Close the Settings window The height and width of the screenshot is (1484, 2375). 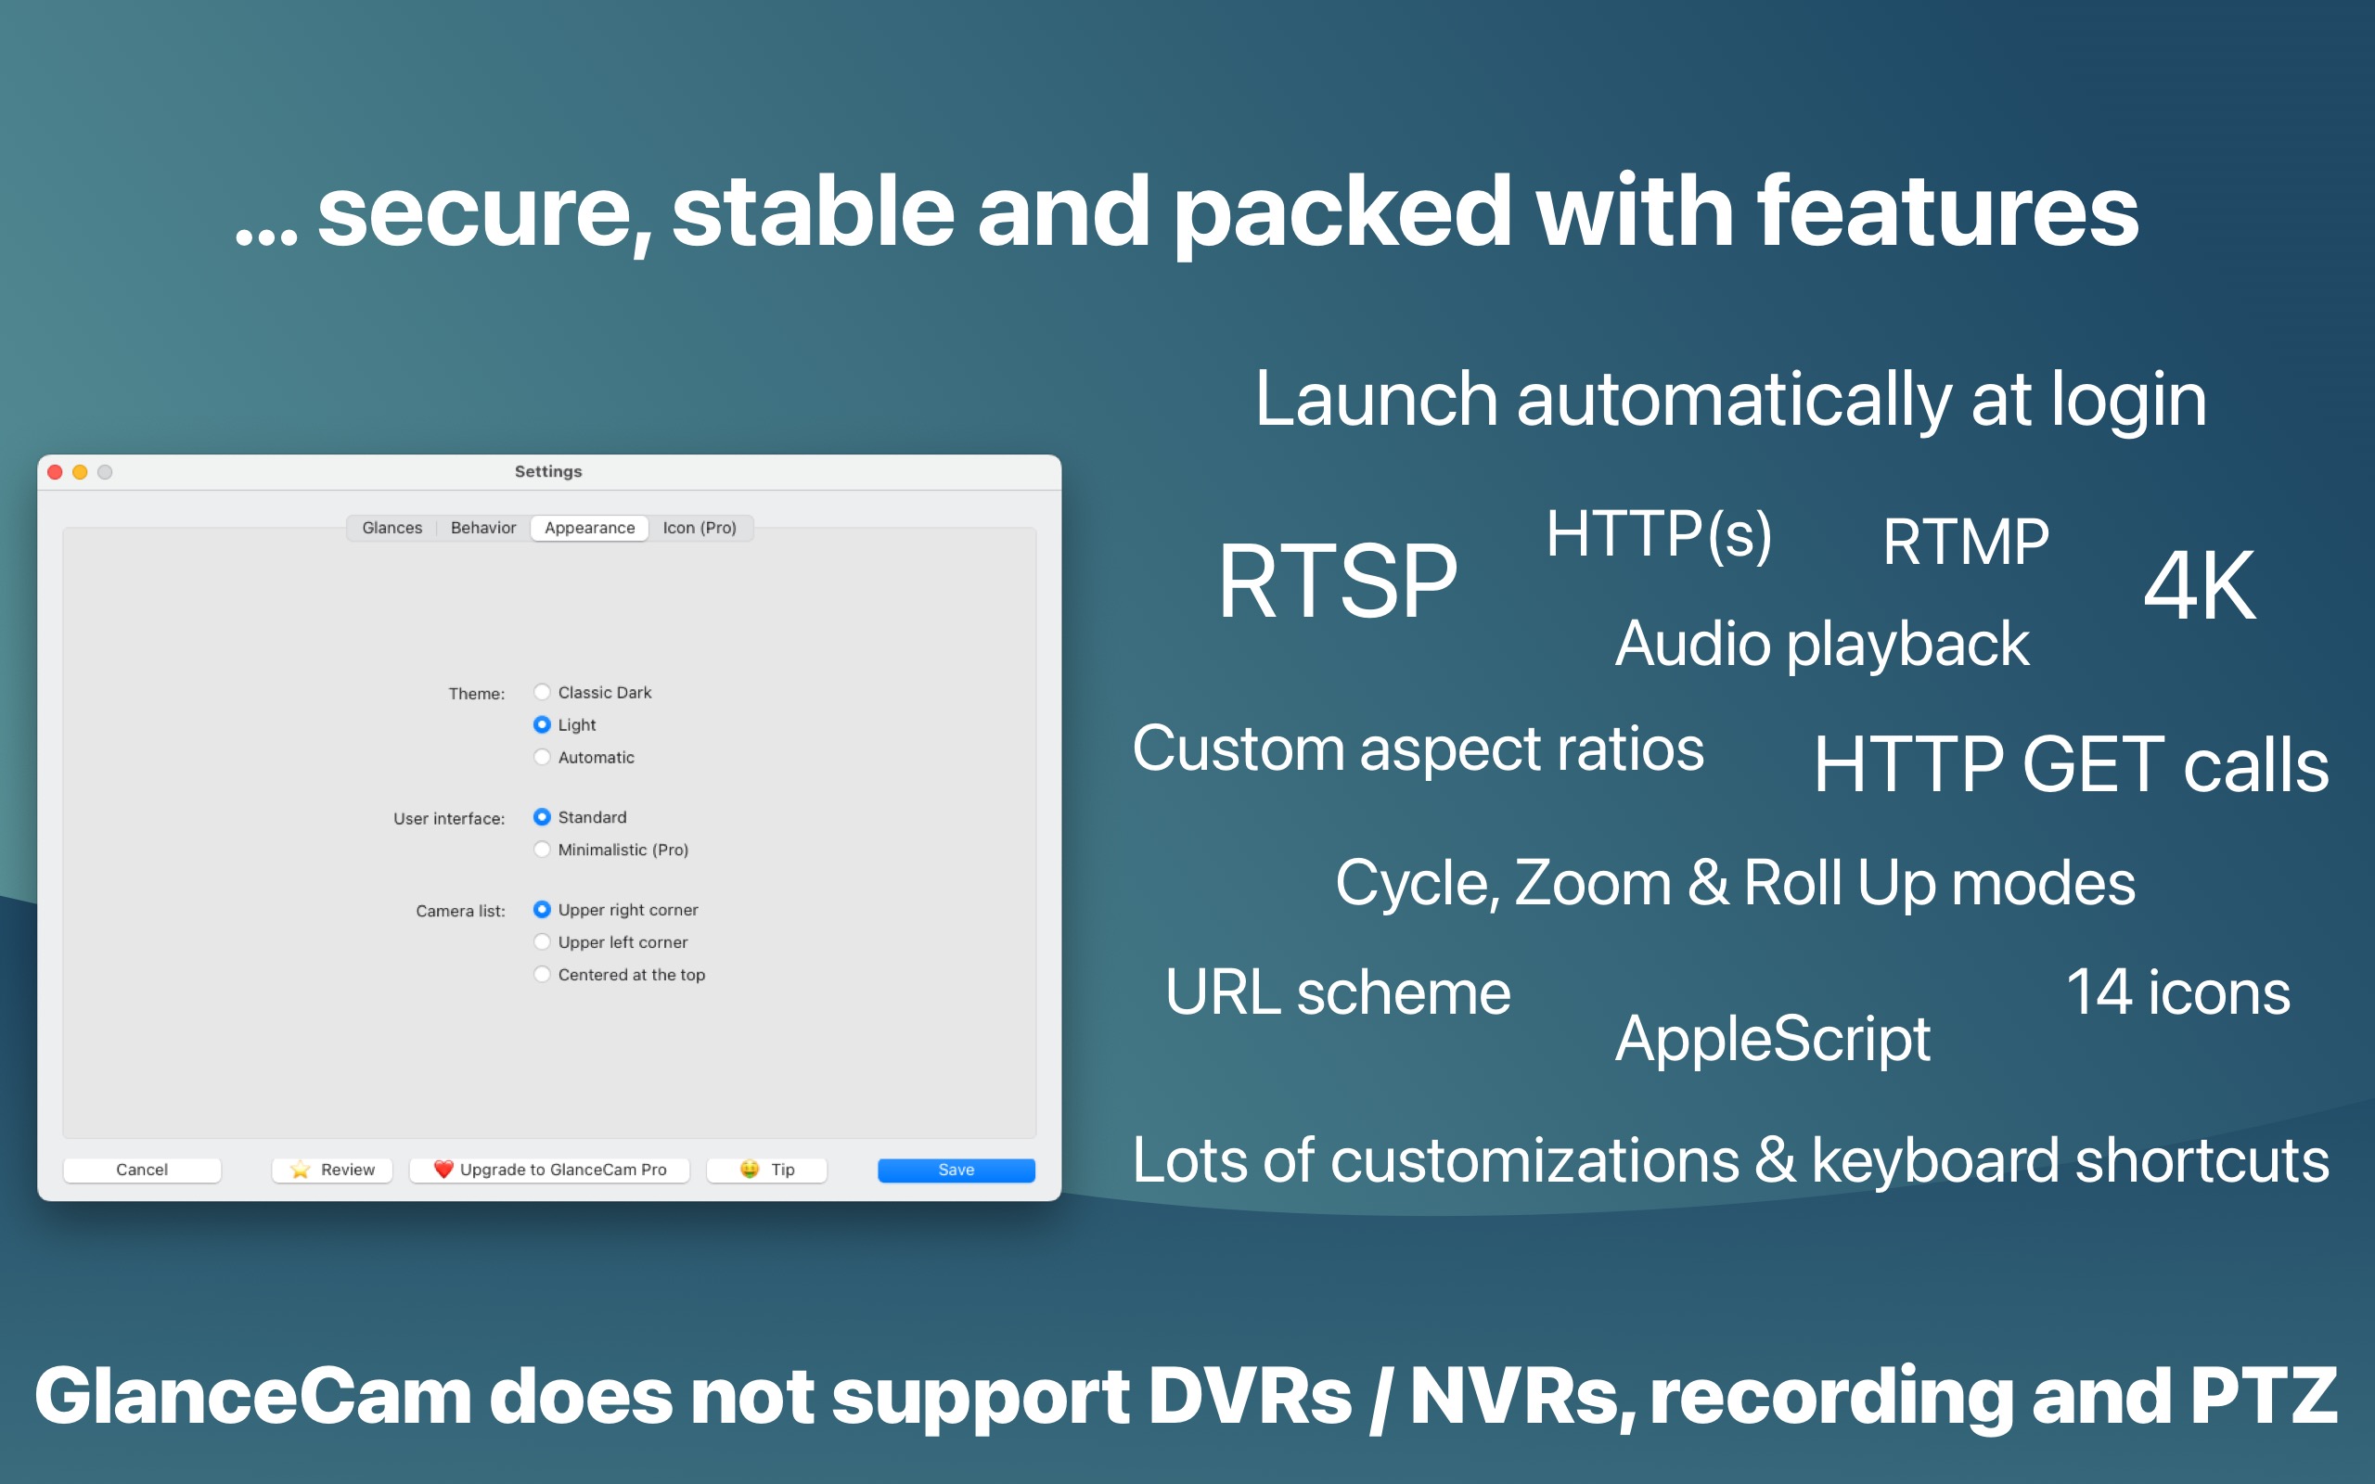56,472
